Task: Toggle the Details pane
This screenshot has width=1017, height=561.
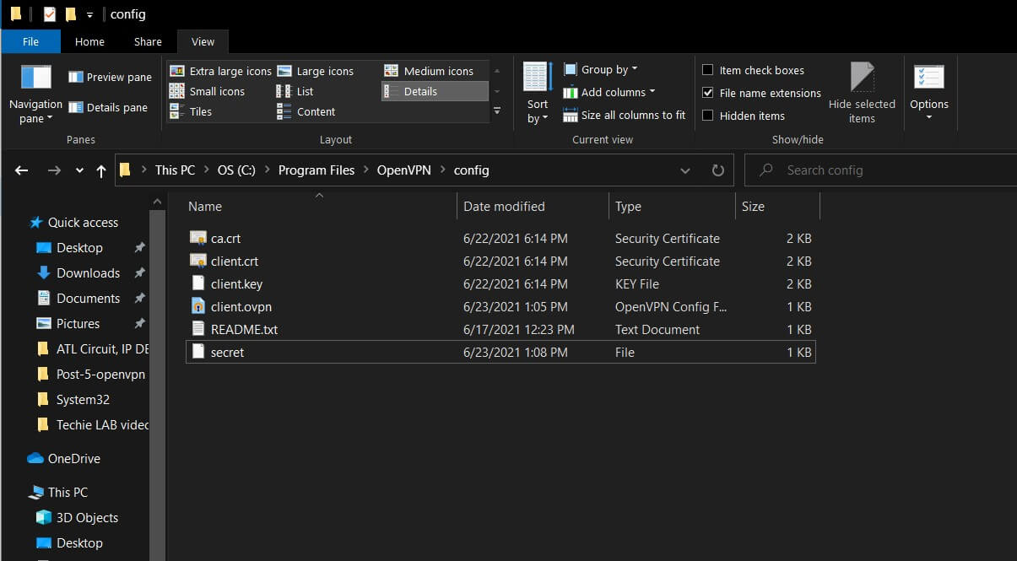Action: (x=108, y=107)
